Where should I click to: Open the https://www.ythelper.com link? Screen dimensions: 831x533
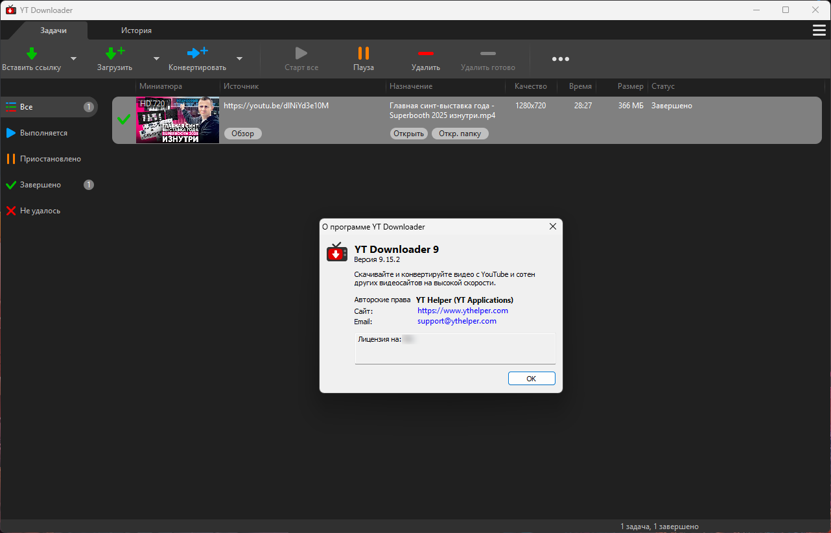pyautogui.click(x=463, y=311)
